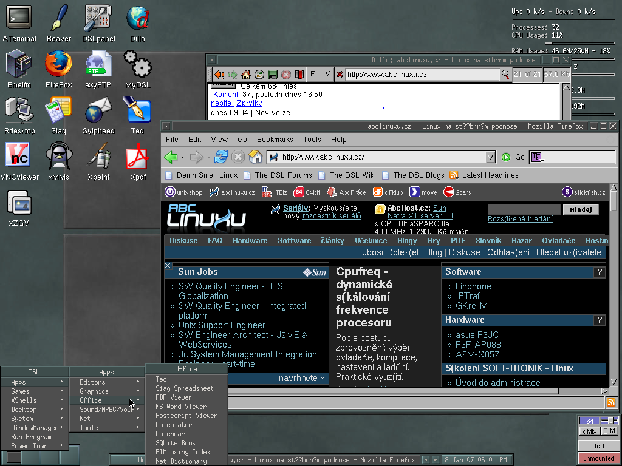Click the fd0 floppy mount button
This screenshot has height=466, width=622.
(x=599, y=446)
